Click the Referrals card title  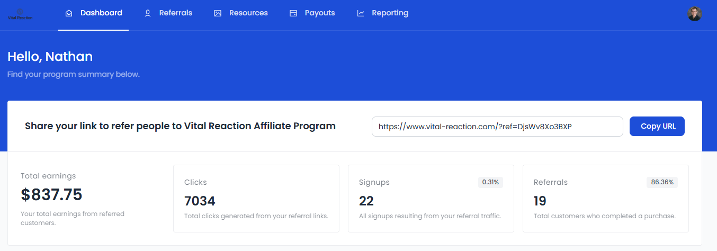(551, 182)
